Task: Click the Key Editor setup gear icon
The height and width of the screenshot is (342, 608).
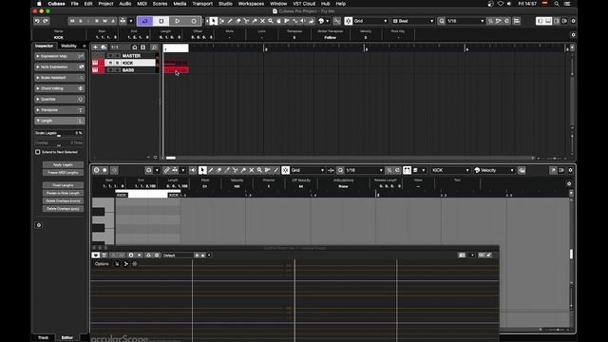Action: point(570,170)
